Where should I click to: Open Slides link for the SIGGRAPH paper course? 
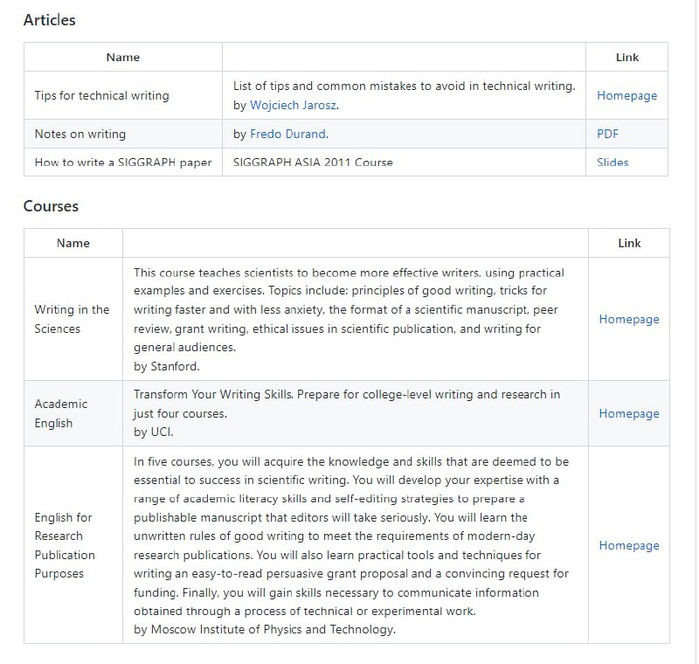[612, 163]
